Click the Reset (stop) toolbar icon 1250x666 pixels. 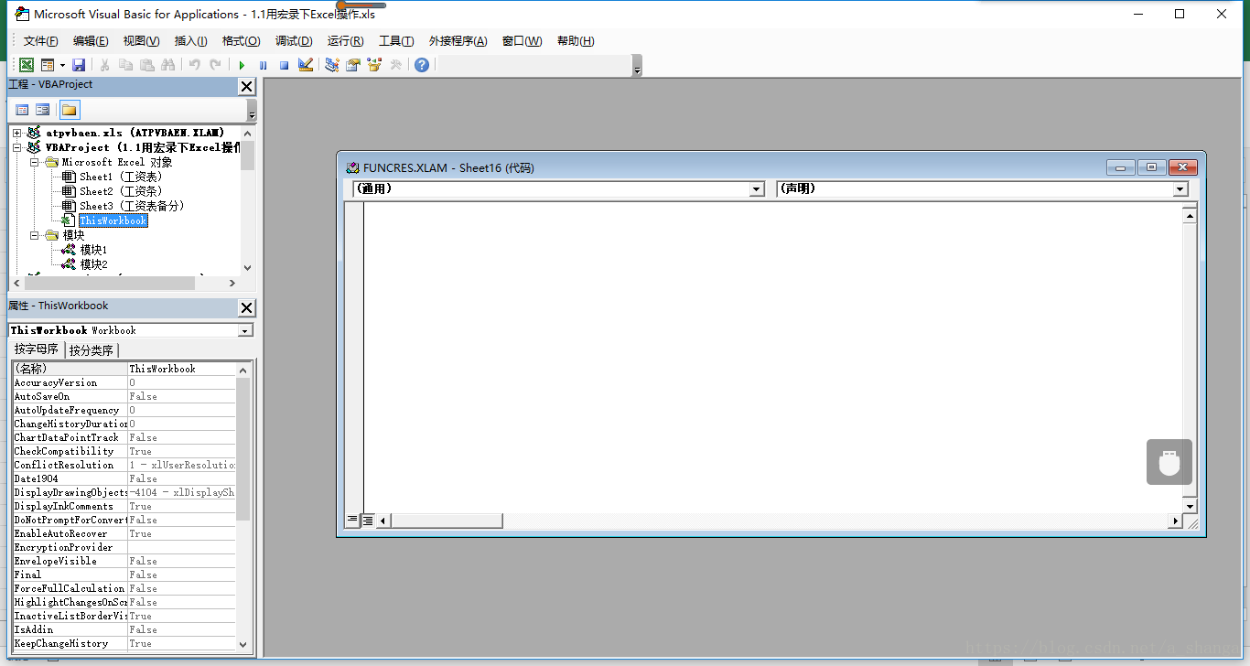(x=284, y=65)
